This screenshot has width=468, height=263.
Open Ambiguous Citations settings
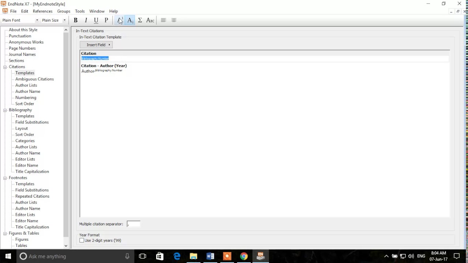(34, 79)
